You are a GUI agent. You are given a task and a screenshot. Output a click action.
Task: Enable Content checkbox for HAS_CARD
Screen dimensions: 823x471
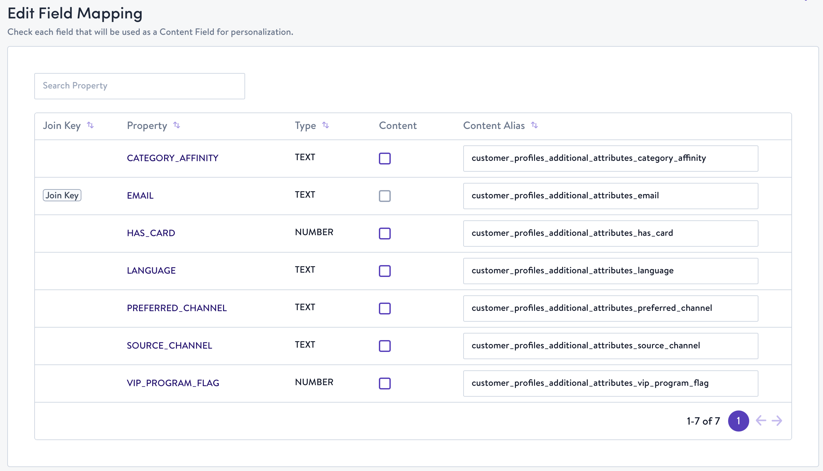pyautogui.click(x=384, y=234)
